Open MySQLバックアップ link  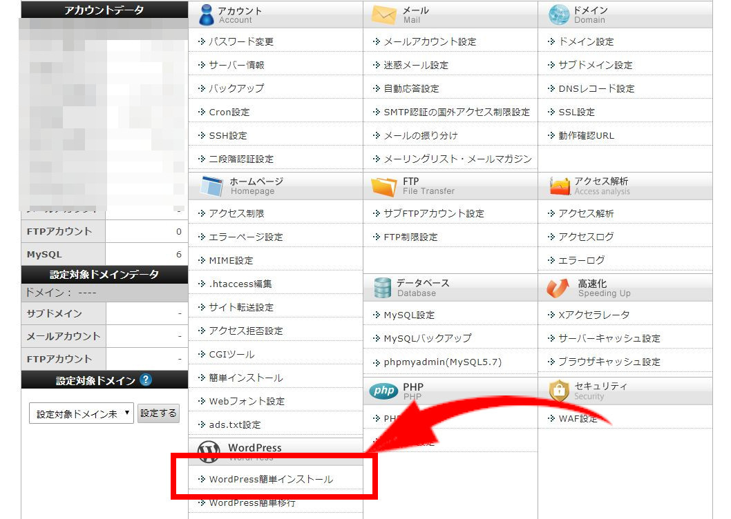(428, 338)
